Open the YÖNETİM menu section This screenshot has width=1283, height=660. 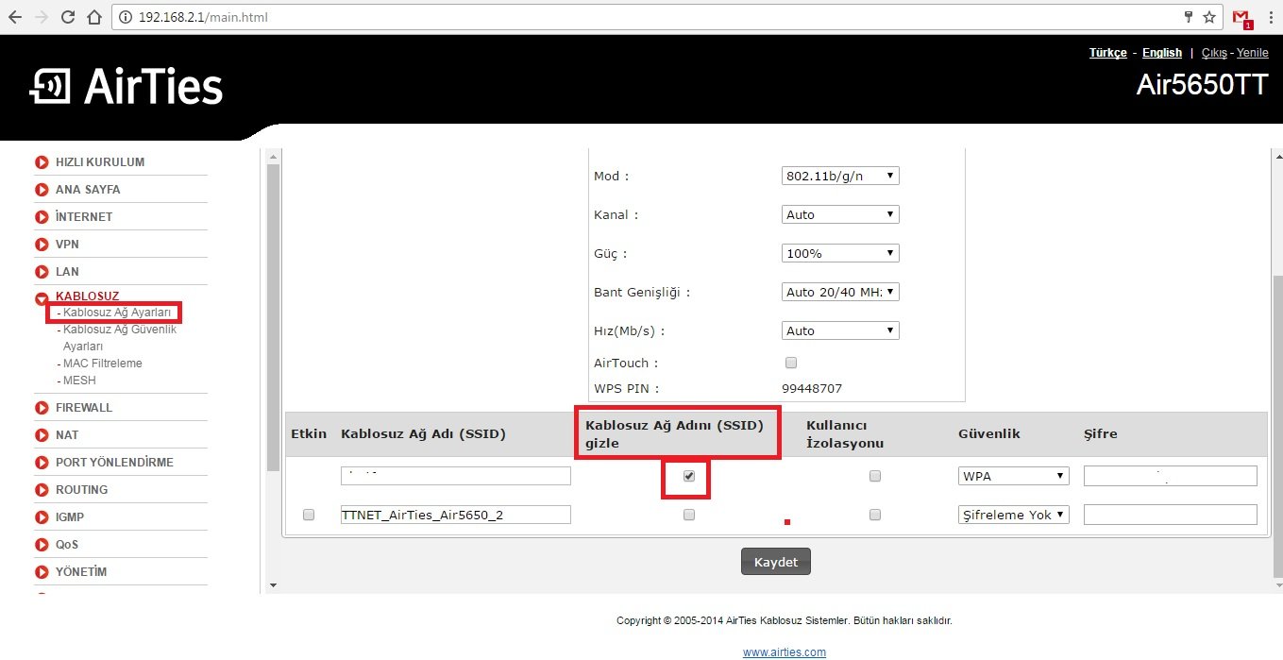(81, 572)
